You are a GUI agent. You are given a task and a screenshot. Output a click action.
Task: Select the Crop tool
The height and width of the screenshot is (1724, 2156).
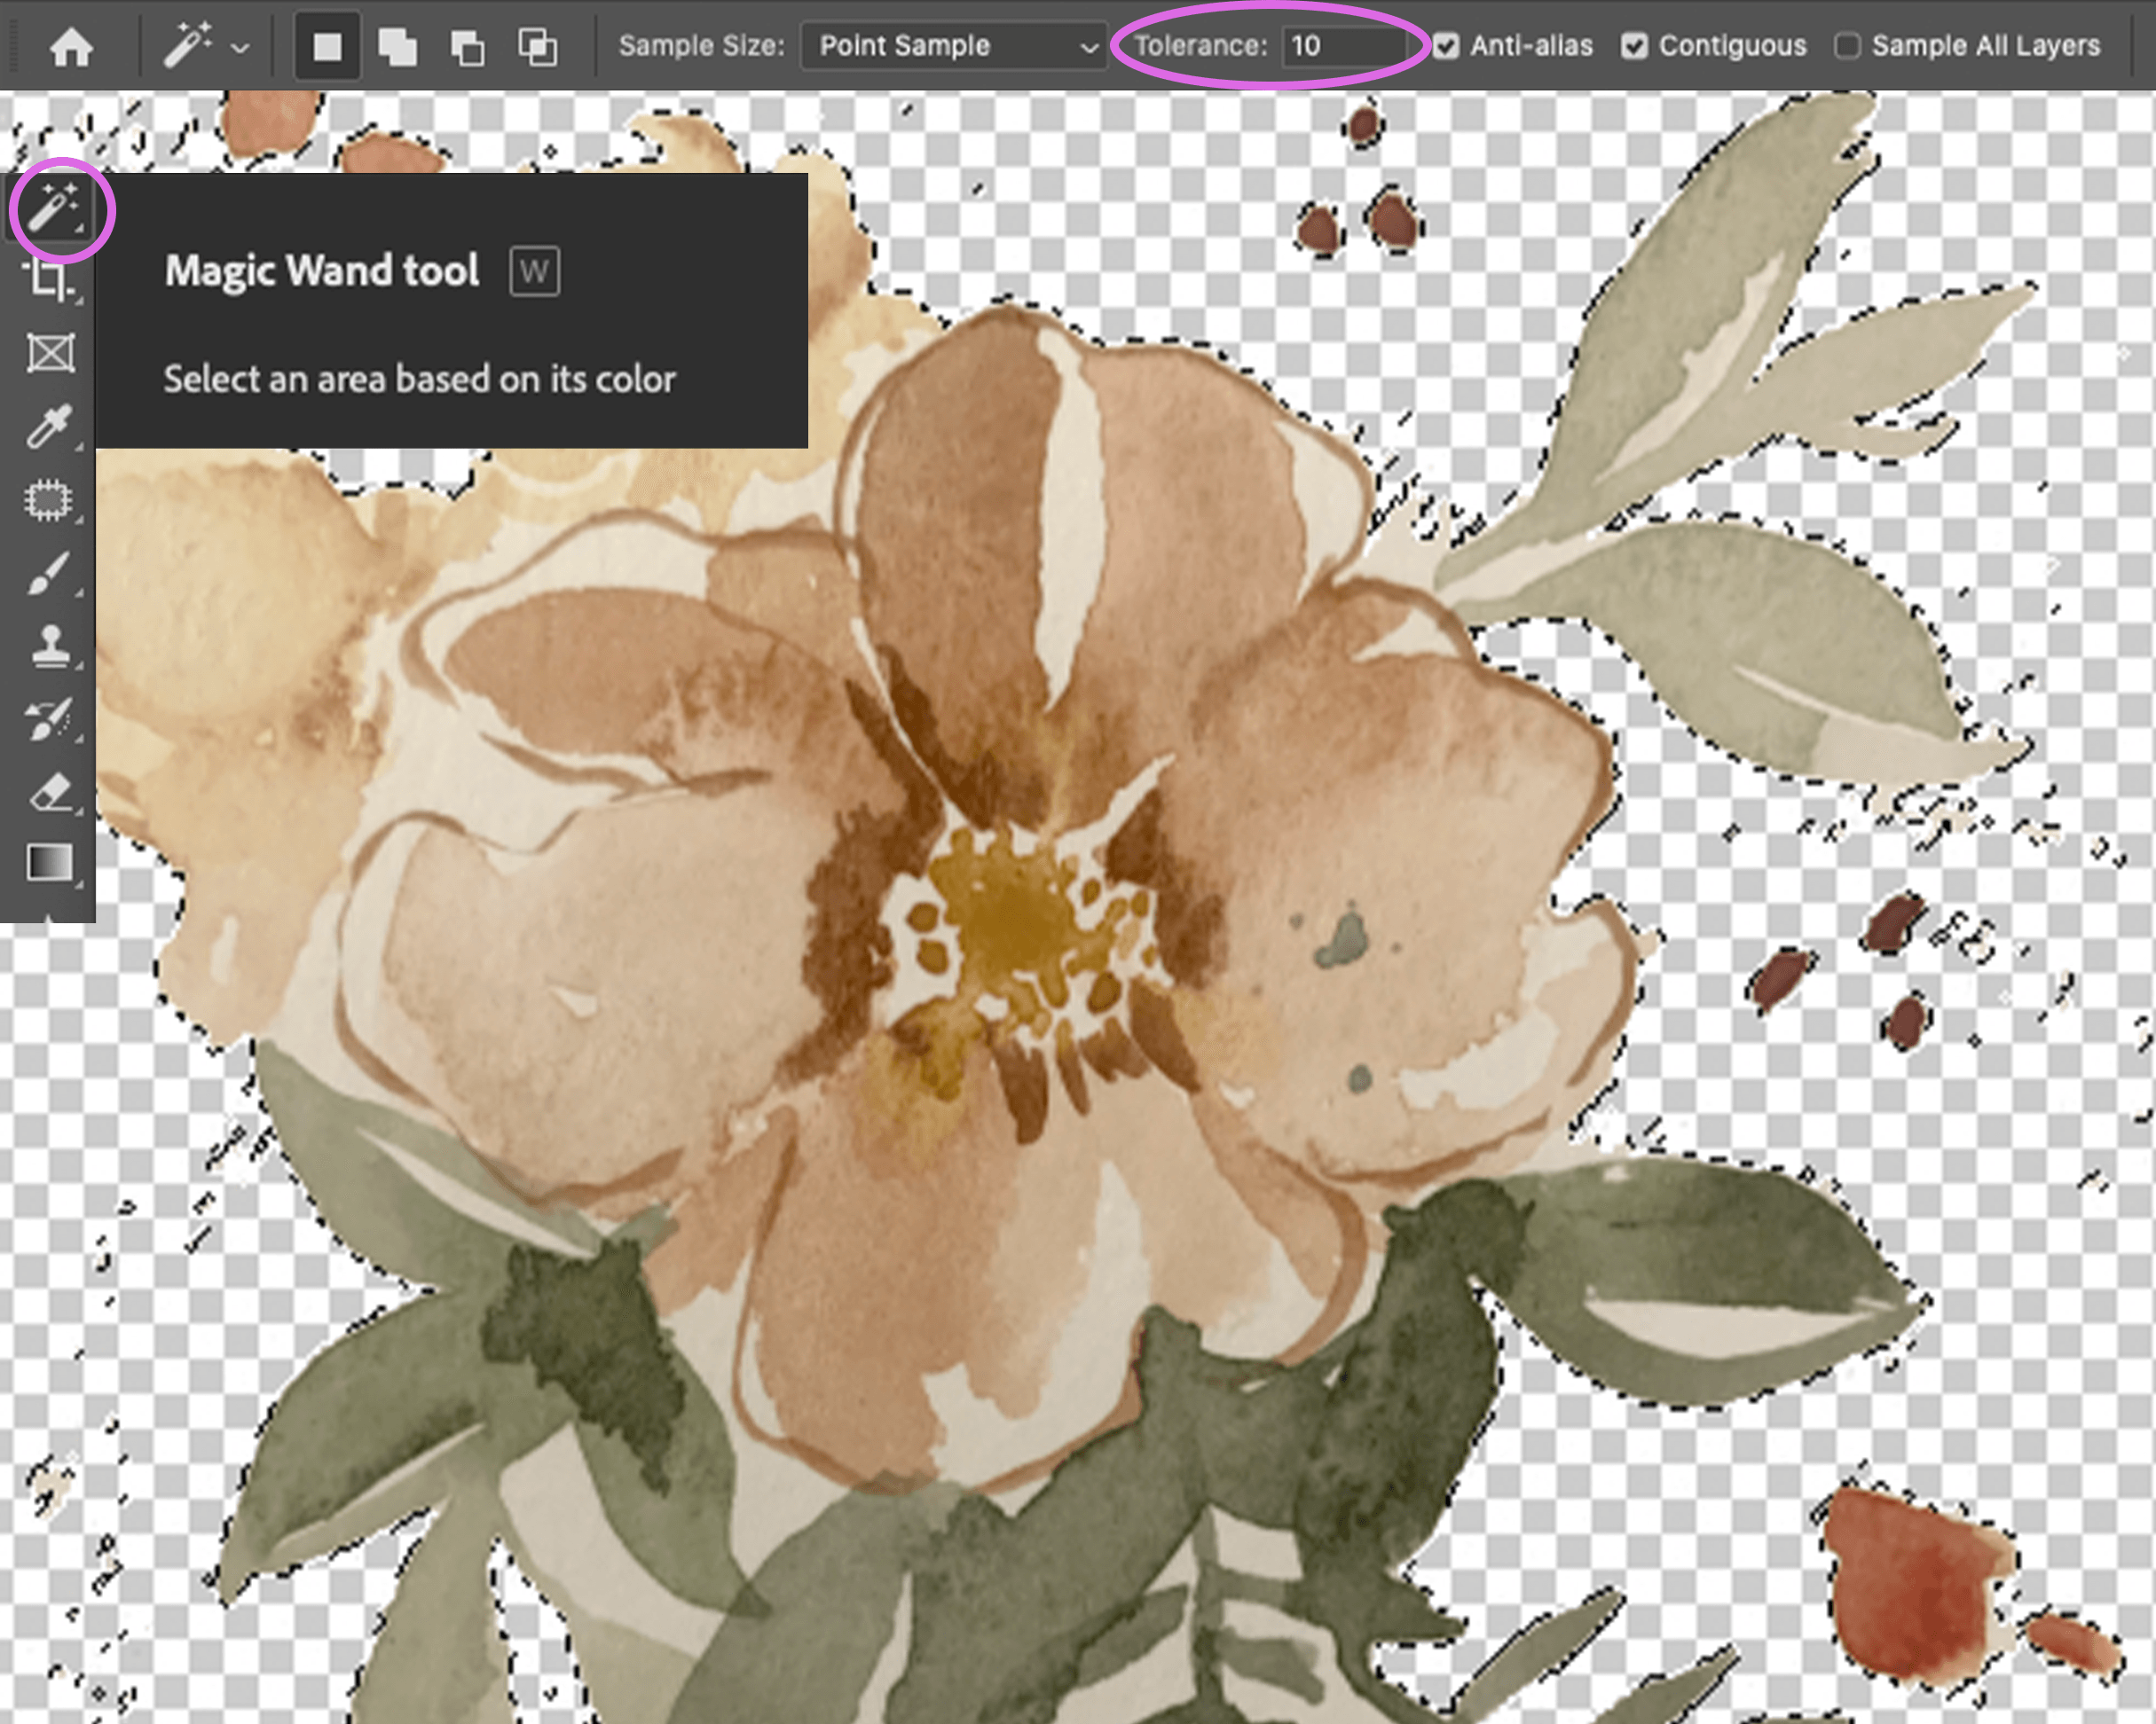click(52, 280)
